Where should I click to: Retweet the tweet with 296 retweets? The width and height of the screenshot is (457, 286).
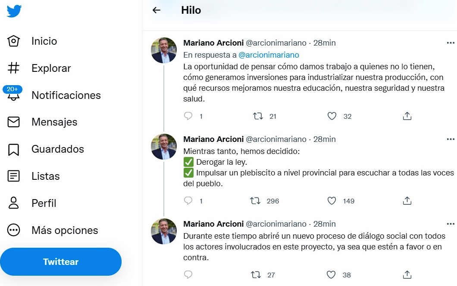[256, 201]
